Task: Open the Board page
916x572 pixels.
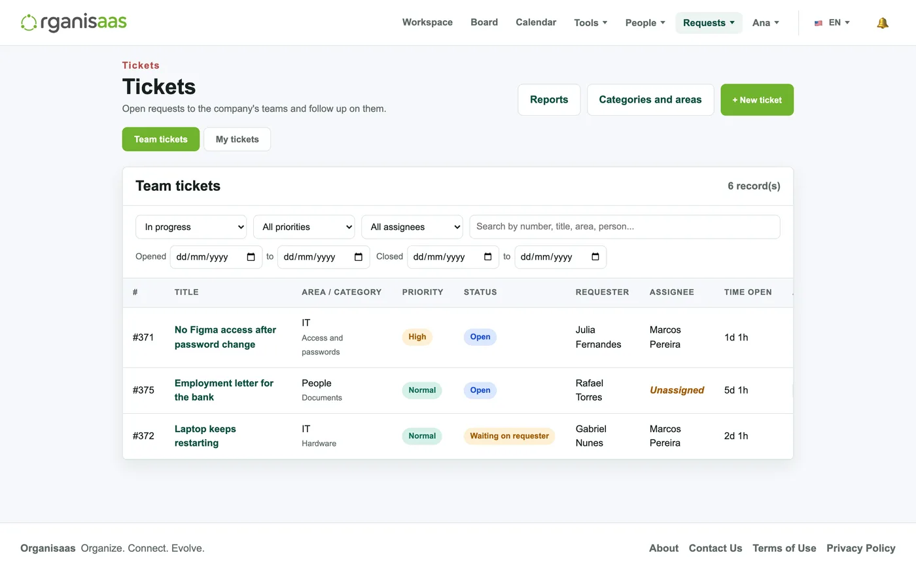Action: (484, 22)
